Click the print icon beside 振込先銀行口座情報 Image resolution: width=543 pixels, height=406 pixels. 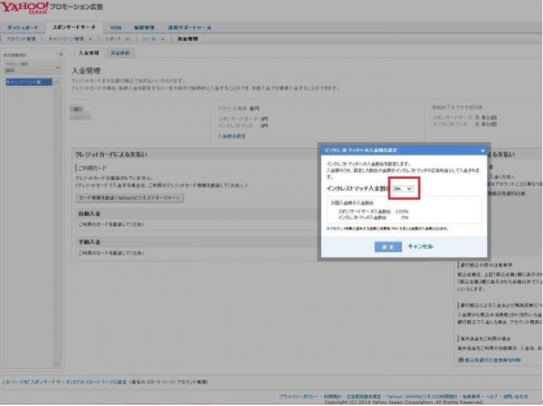pos(461,360)
